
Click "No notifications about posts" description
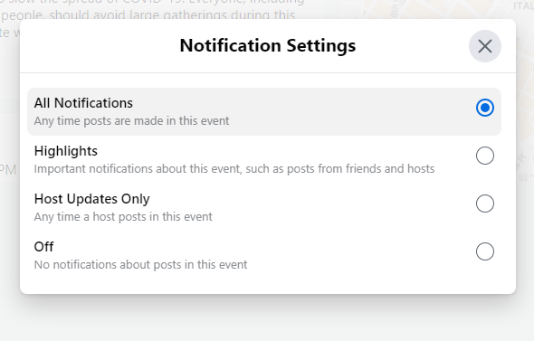pos(140,264)
